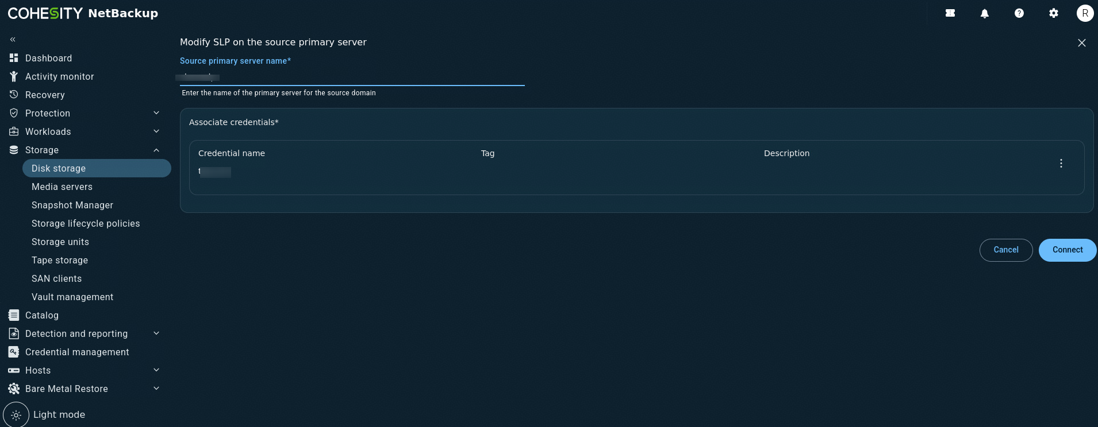This screenshot has height=427, width=1098.
Task: Click the Bare Metal Restore icon
Action: pyautogui.click(x=14, y=389)
